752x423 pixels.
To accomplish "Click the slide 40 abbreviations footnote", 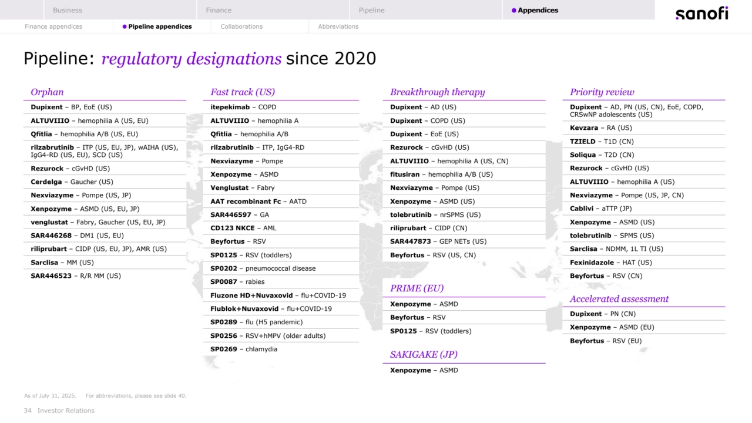I will pos(136,396).
